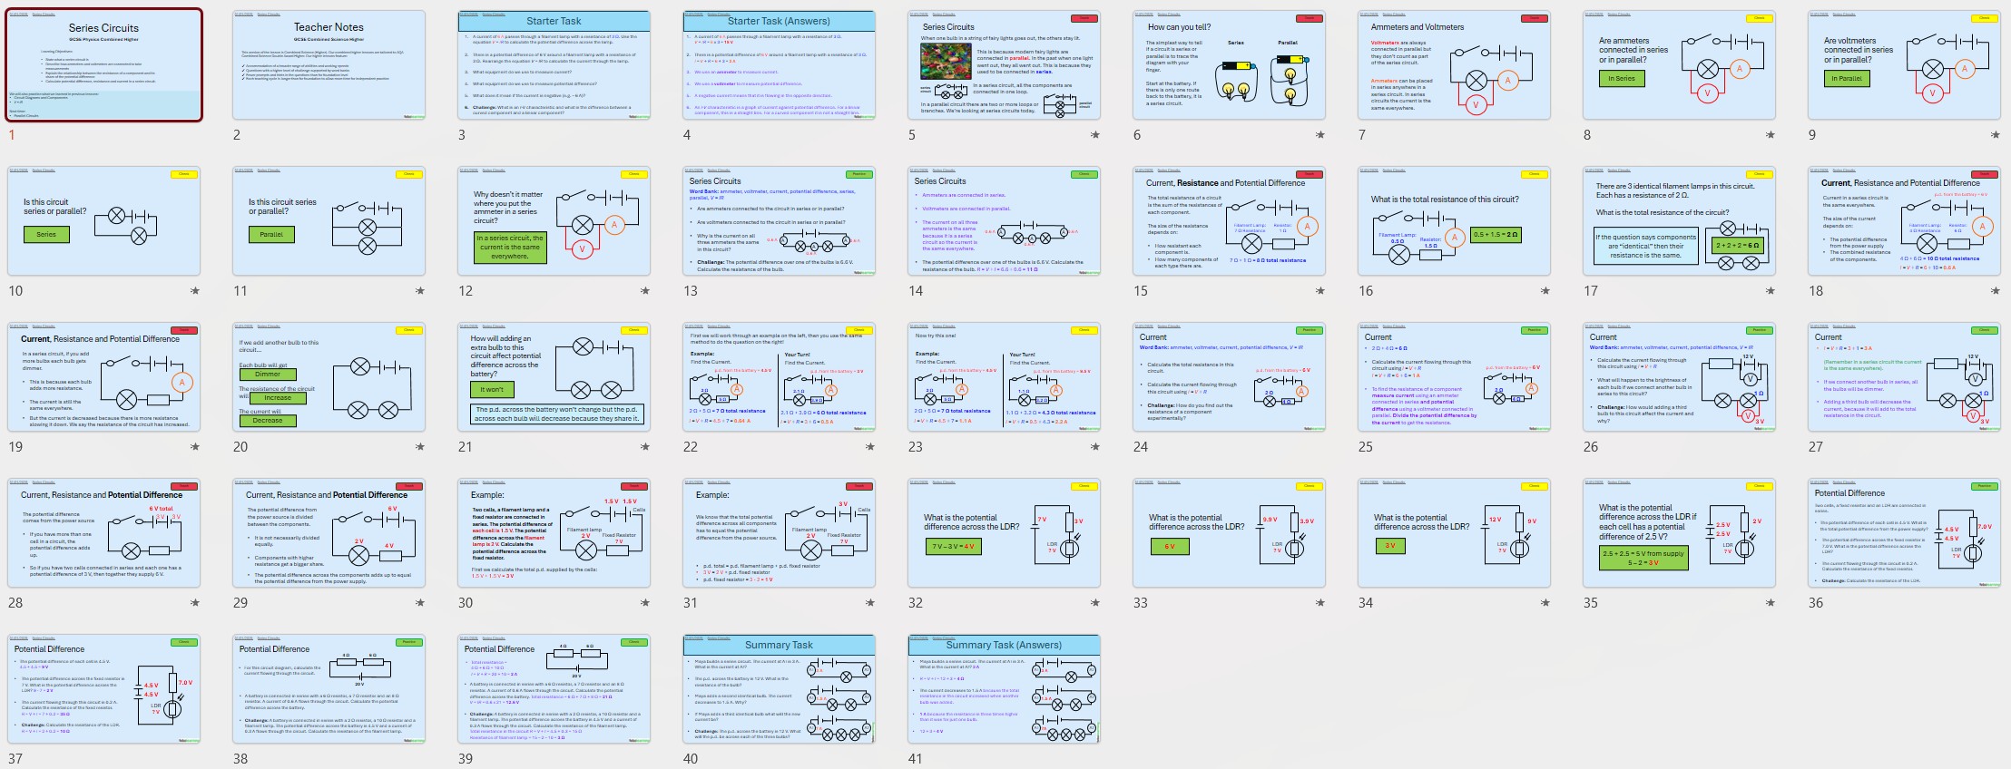Select slide 24 titled Current
Screen dimensions: 2011x769
pos(1229,377)
